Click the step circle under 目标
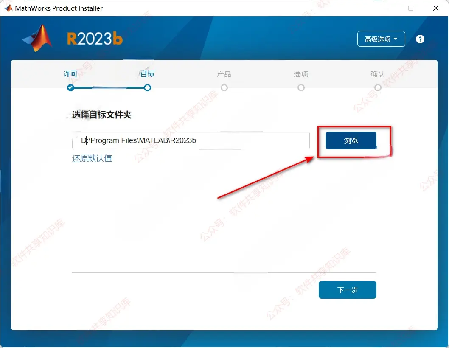 147,88
